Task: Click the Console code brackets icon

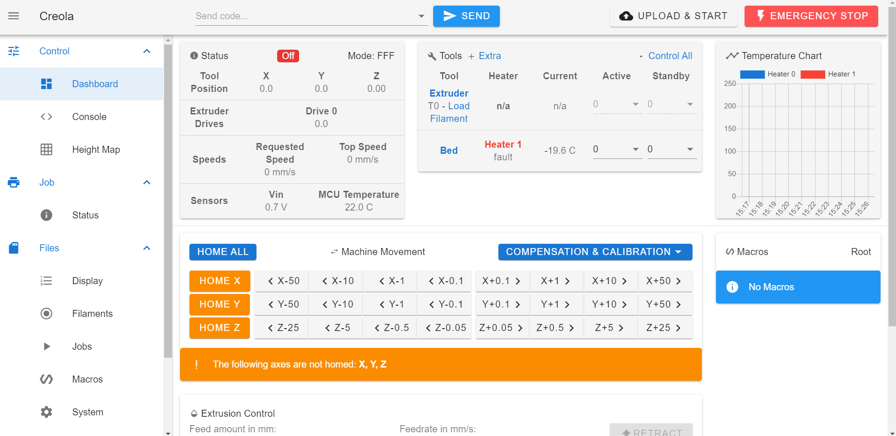Action: (x=46, y=117)
